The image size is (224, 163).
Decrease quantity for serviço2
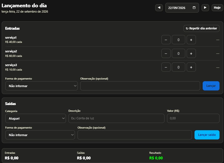pyautogui.click(x=166, y=53)
